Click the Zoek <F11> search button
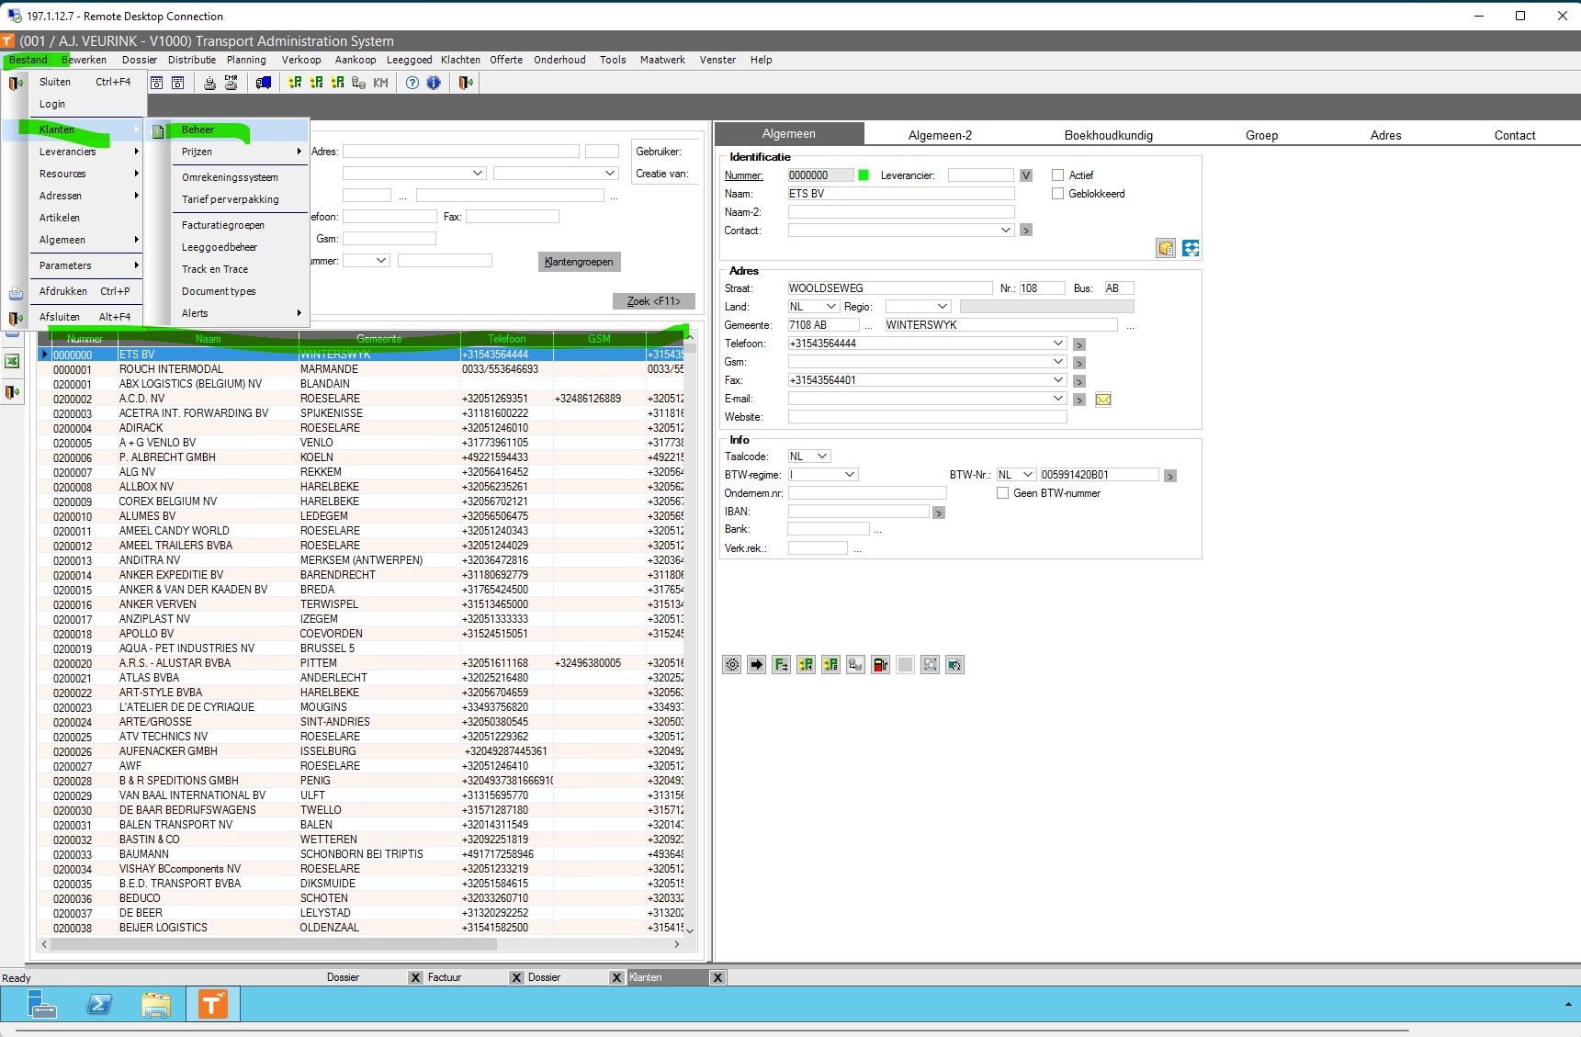The width and height of the screenshot is (1581, 1037). (654, 301)
